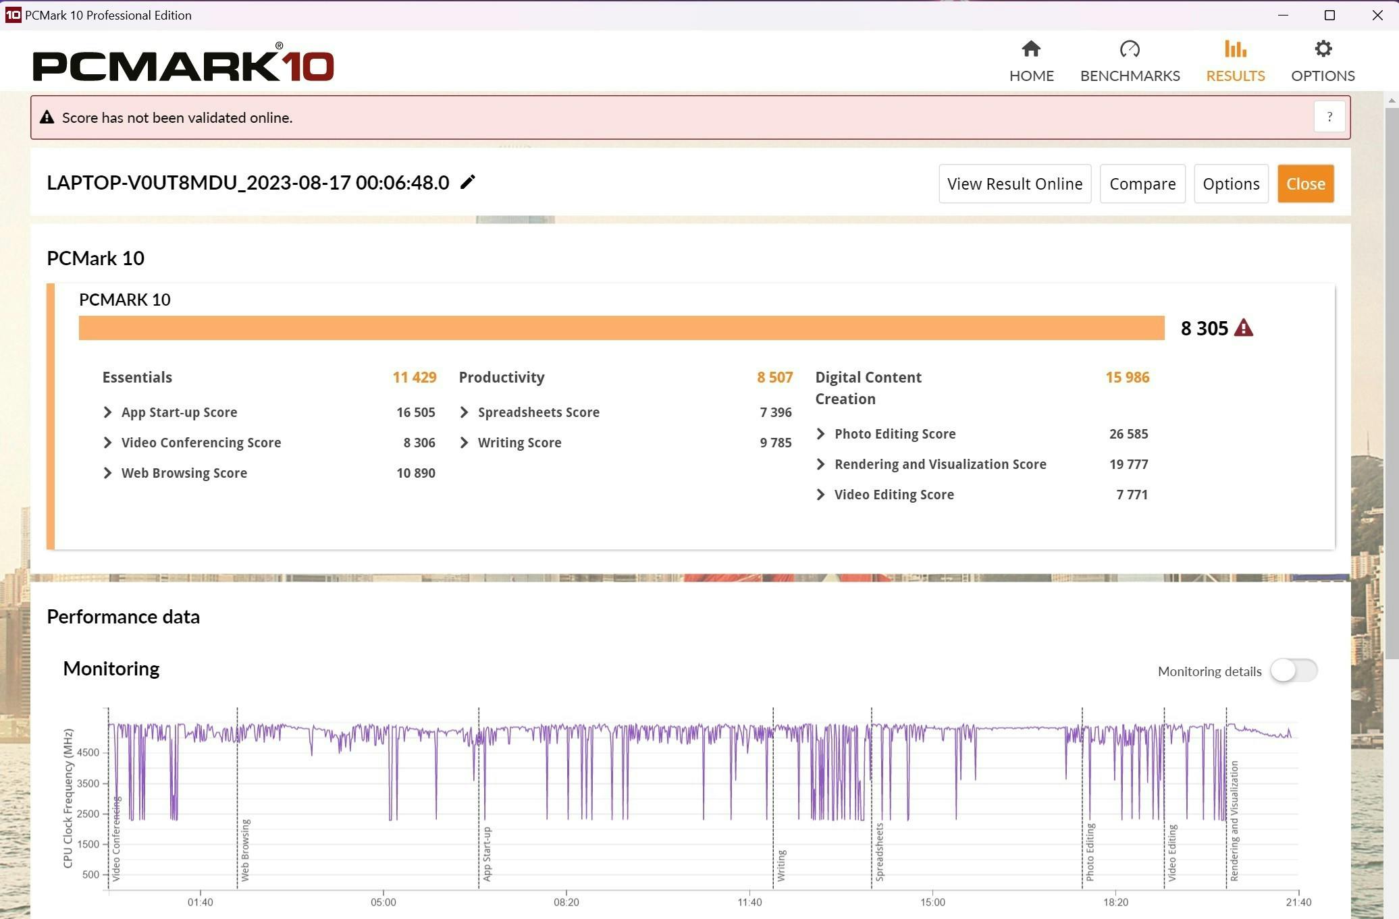Screen dimensions: 1399x919
Task: Click the result name LAPTOP-V0UT8MDU text
Action: point(248,183)
